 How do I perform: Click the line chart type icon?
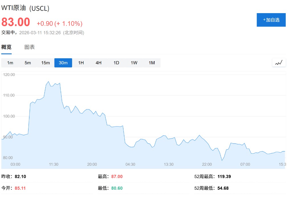tap(279, 63)
